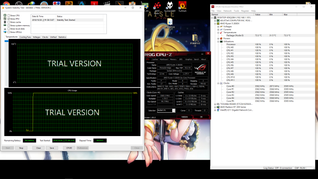Image resolution: width=318 pixels, height=179 pixels.
Task: Select the ASUSTeK motherboard icon in Hardware Monitor
Action: coord(218,20)
